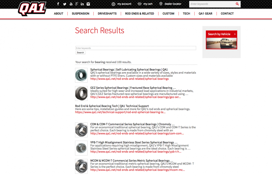This screenshot has height=176, width=272.
Task: Open the YPB-T High Misalignment title
Action: 134,142
